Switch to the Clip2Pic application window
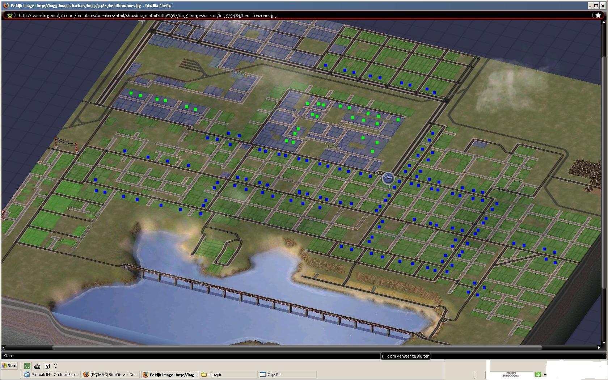 287,375
